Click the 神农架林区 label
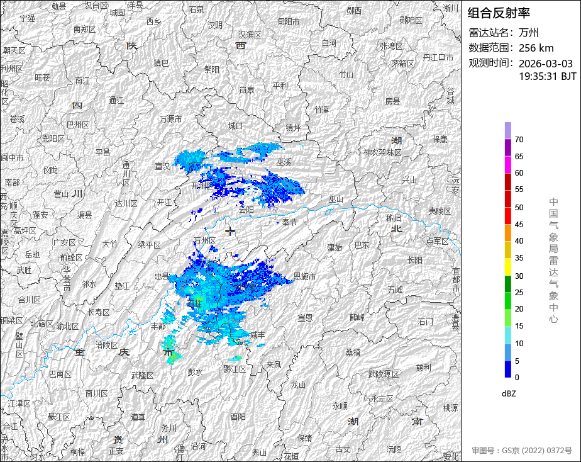 382,152
